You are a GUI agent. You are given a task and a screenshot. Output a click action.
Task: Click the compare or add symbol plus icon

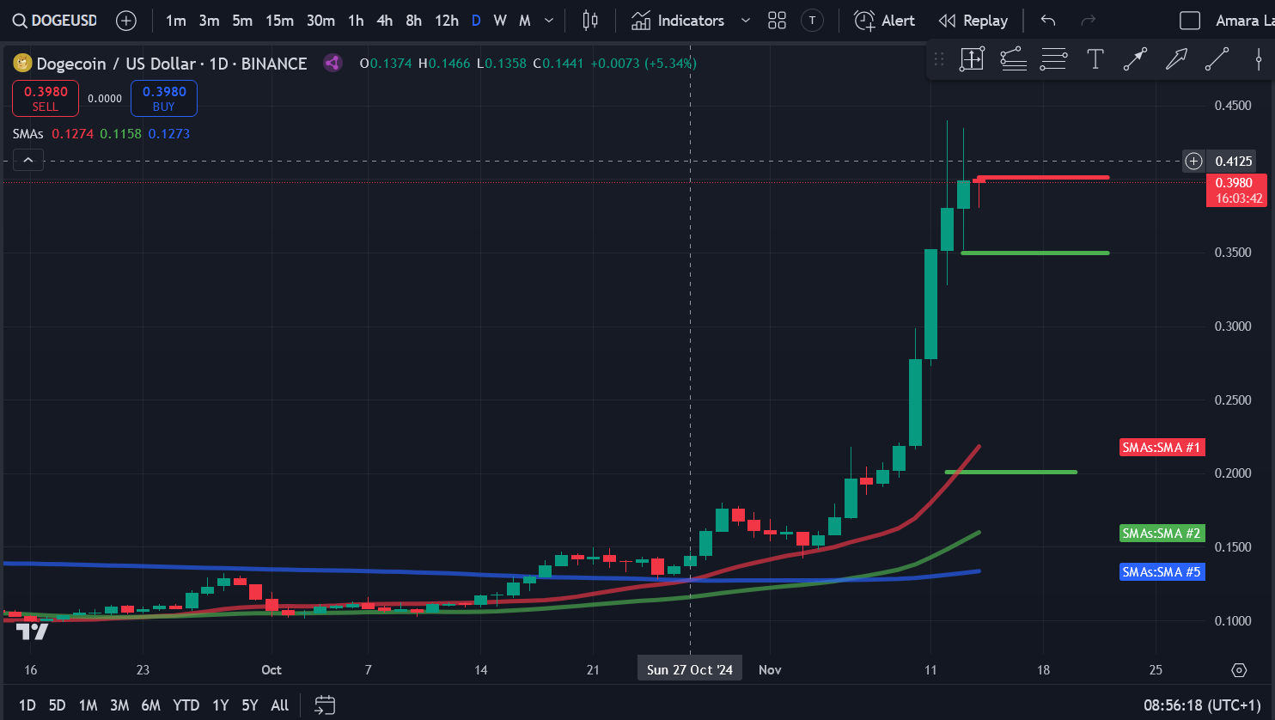pos(126,21)
